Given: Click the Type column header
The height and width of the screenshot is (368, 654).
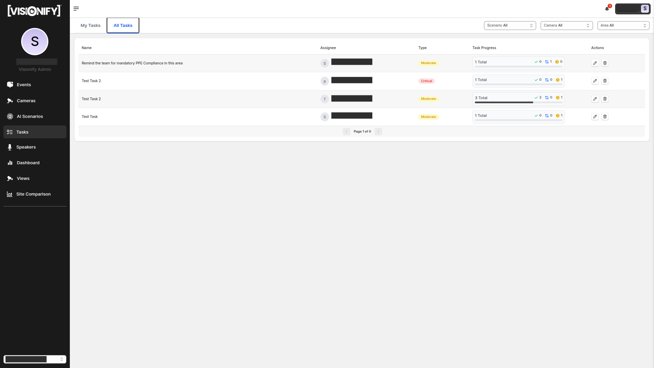Looking at the screenshot, I should tap(422, 48).
